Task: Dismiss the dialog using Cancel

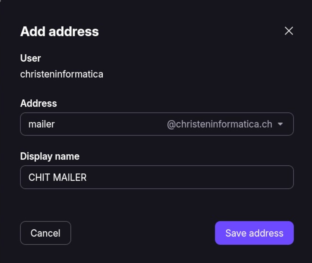Action: pos(45,233)
